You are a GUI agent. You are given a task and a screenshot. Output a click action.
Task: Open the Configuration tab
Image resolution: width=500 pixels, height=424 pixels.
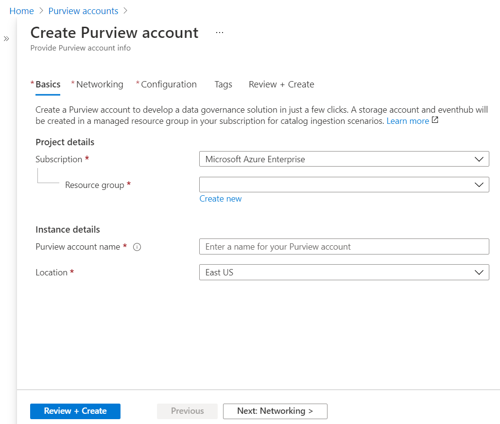169,85
